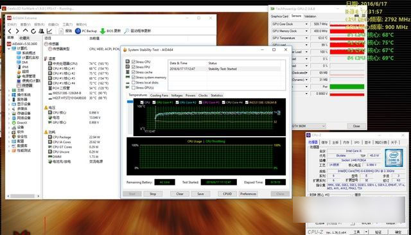Enable the Stress GPU(s) checkbox
Image resolution: width=411 pixels, height=235 pixels.
pyautogui.click(x=134, y=88)
